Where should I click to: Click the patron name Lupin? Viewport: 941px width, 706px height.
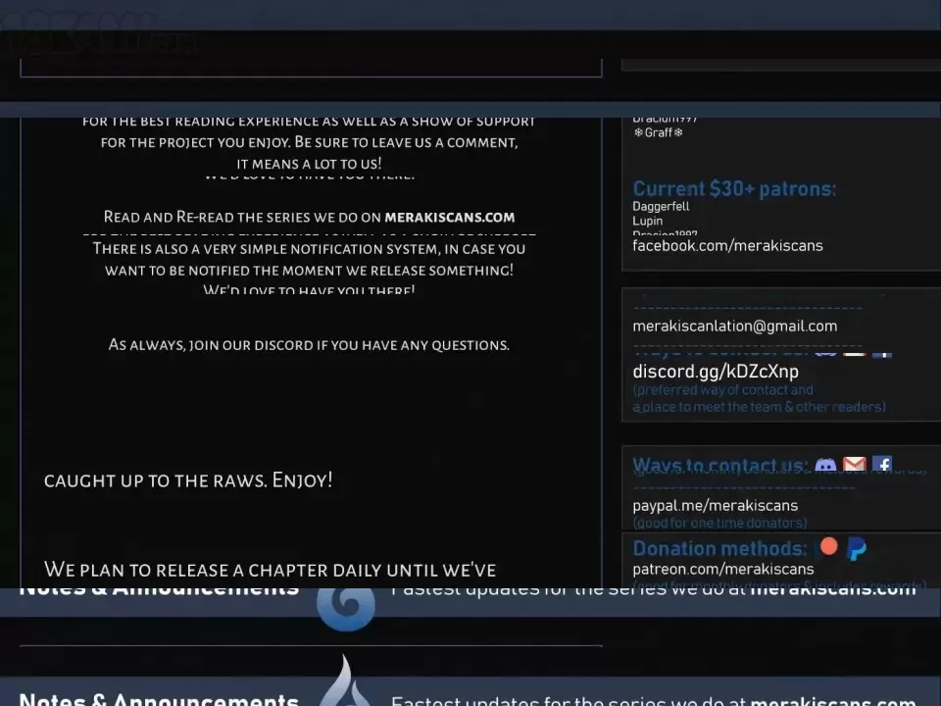pos(647,221)
